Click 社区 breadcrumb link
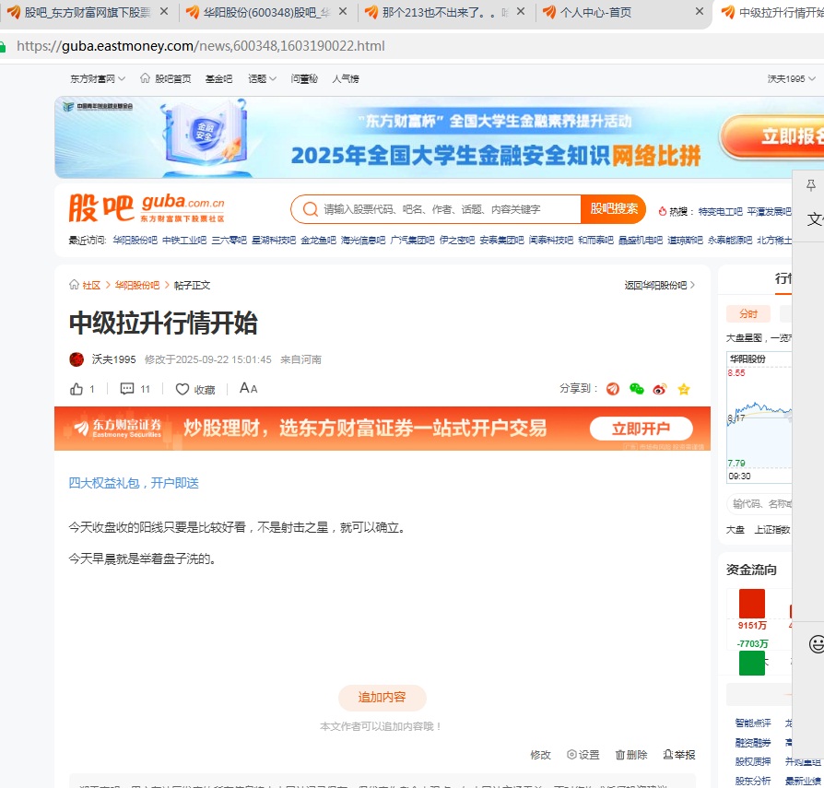Image resolution: width=824 pixels, height=788 pixels. point(91,285)
